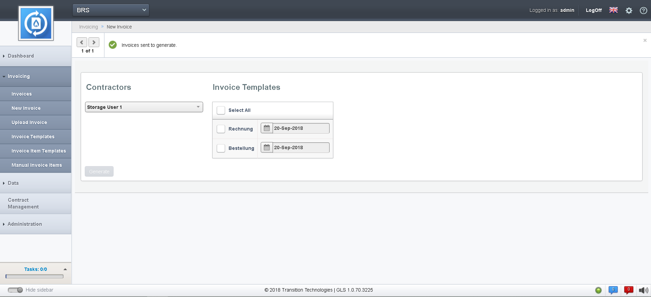Go to Upload Invoice menu item
The width and height of the screenshot is (651, 297).
(29, 122)
